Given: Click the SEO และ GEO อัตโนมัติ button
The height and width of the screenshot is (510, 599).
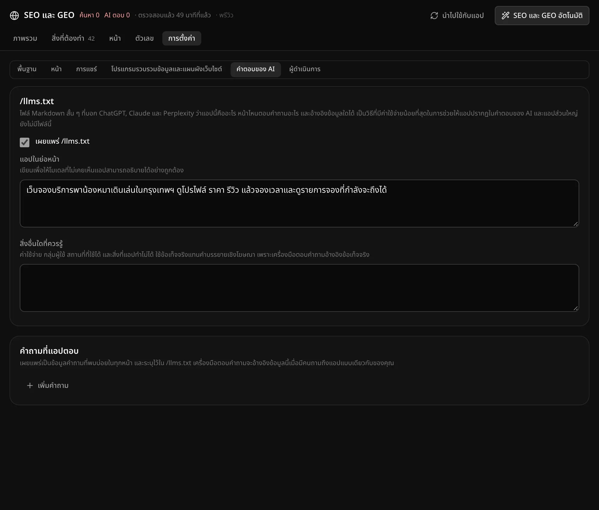Looking at the screenshot, I should pos(542,16).
